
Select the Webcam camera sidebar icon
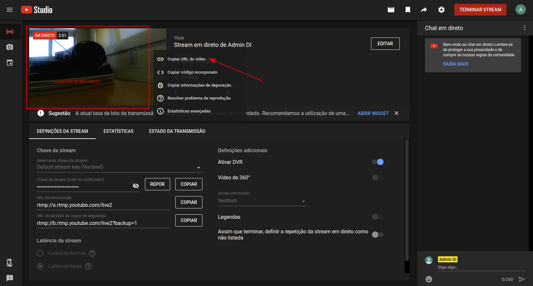pos(10,47)
